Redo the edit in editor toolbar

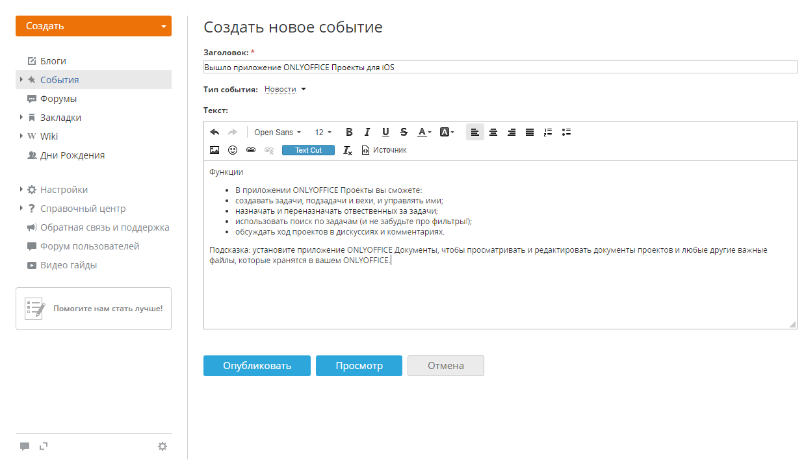(233, 132)
